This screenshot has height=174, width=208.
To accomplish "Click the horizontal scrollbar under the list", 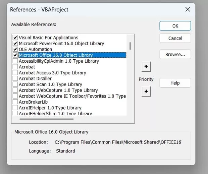I will click(46, 118).
